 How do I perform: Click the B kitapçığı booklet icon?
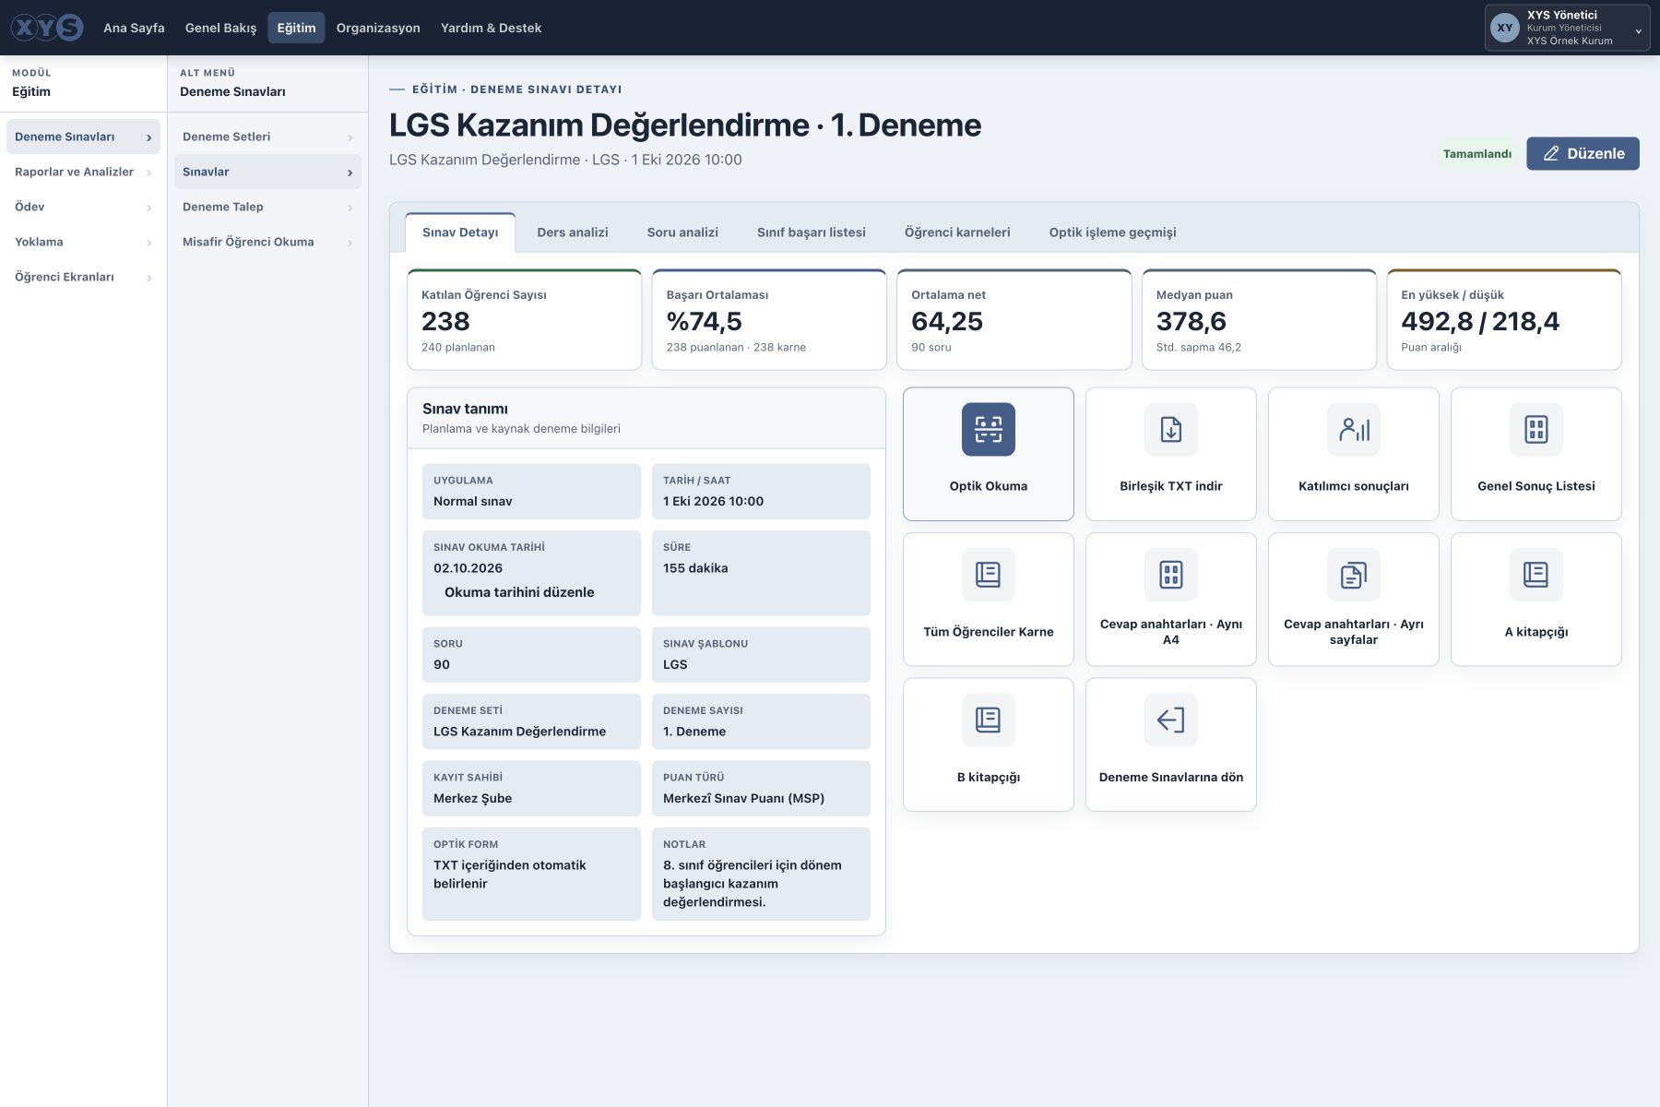[988, 720]
